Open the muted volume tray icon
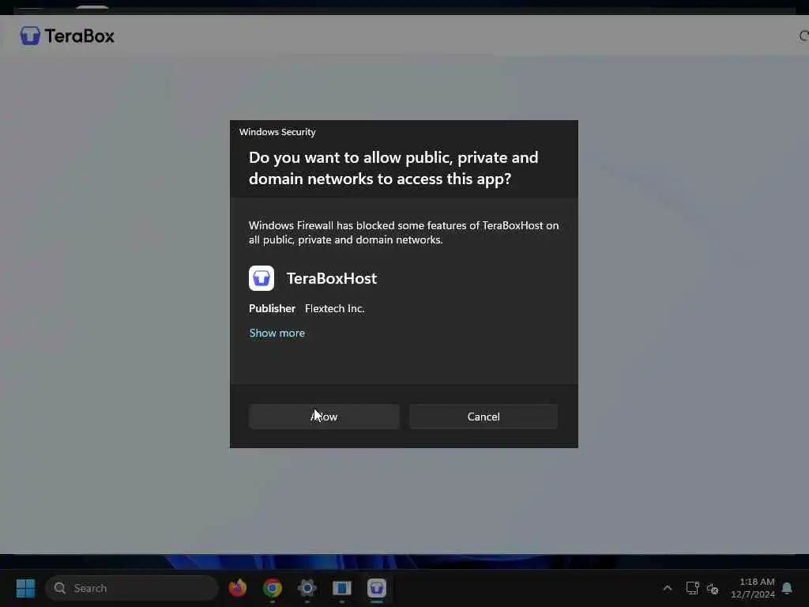 713,588
